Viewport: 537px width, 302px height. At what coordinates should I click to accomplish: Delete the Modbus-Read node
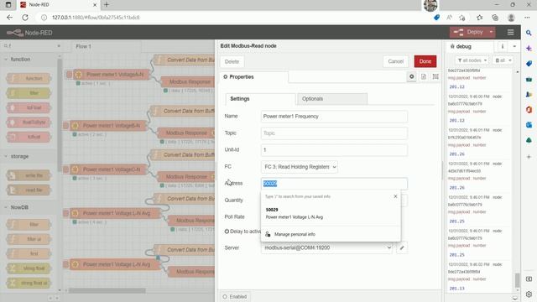click(232, 61)
